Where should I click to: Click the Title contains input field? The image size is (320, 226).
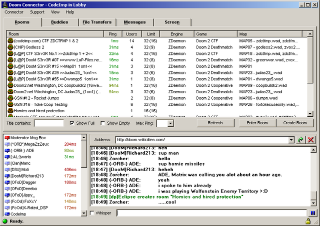(x=49, y=123)
